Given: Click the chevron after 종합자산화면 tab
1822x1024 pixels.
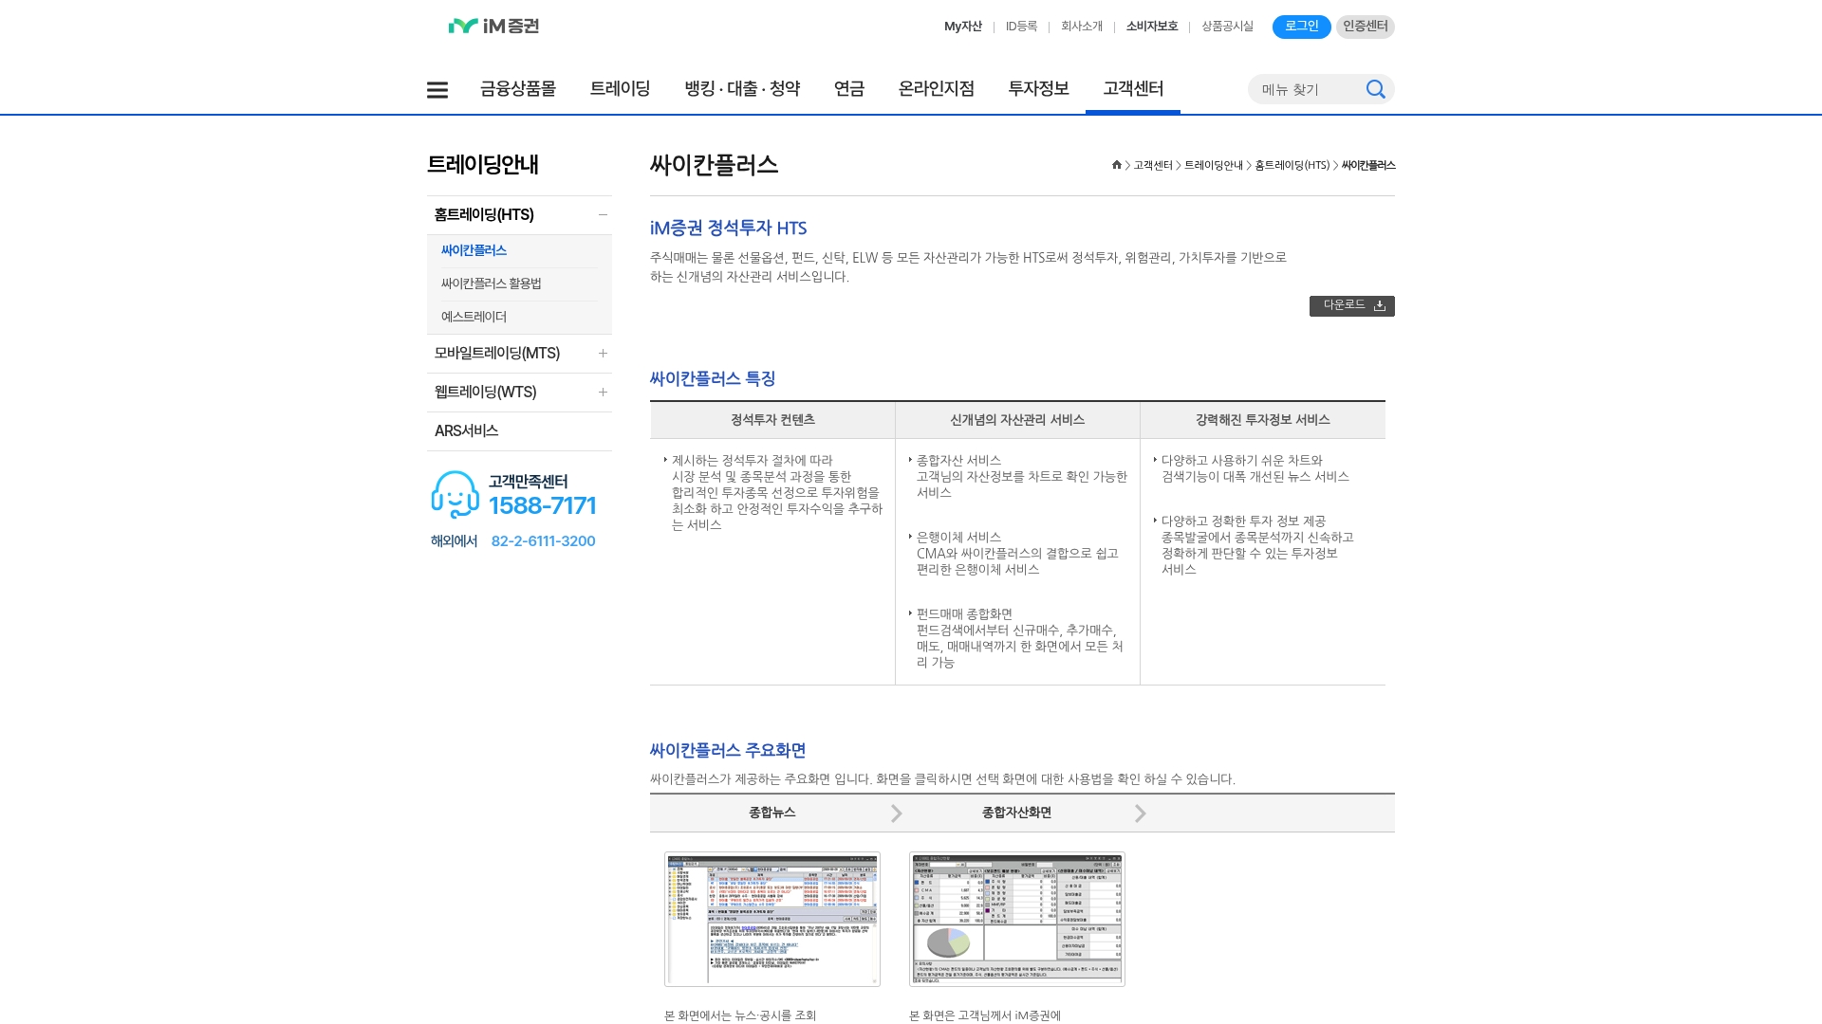Looking at the screenshot, I should pyautogui.click(x=1141, y=814).
